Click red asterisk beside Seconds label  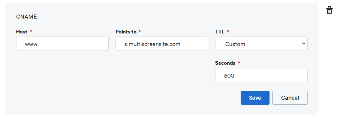[x=239, y=63]
